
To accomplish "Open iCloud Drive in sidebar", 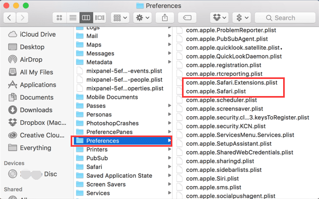I will 32,34.
